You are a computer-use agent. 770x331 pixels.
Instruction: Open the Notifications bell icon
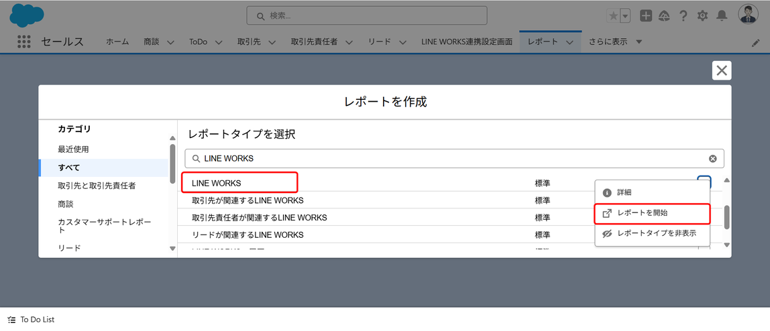coord(722,15)
